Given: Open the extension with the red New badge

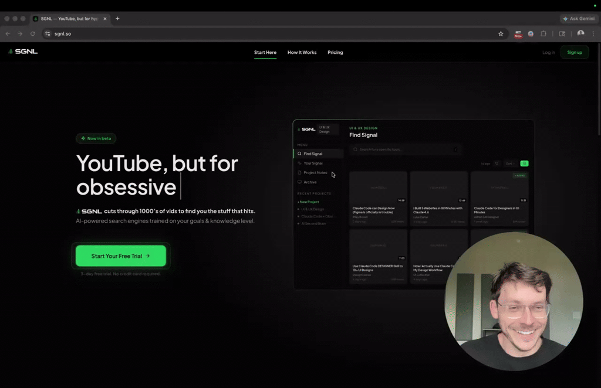Looking at the screenshot, I should click(x=518, y=34).
